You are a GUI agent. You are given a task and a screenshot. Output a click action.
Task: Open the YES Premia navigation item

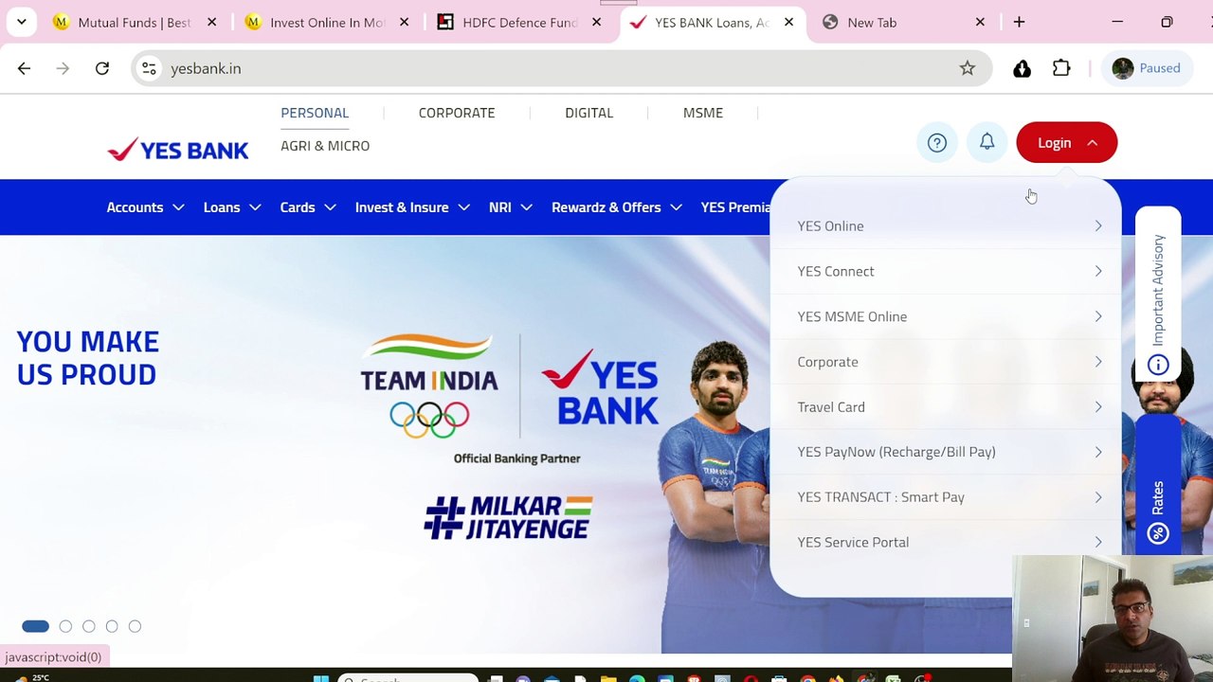click(x=735, y=207)
